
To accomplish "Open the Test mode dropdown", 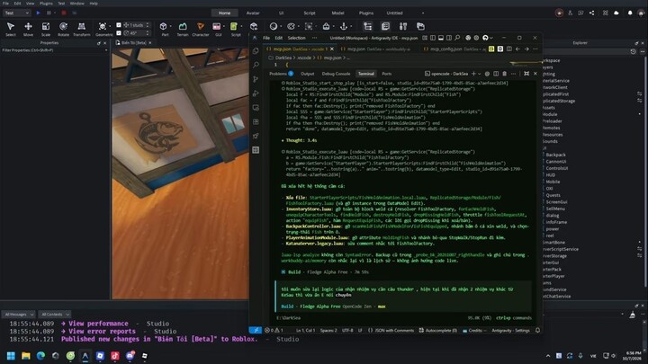I will point(16,13).
